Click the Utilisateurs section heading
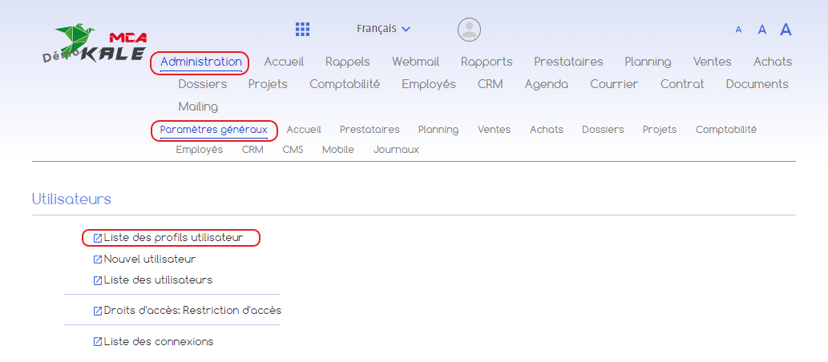Image resolution: width=828 pixels, height=362 pixels. pos(71,199)
